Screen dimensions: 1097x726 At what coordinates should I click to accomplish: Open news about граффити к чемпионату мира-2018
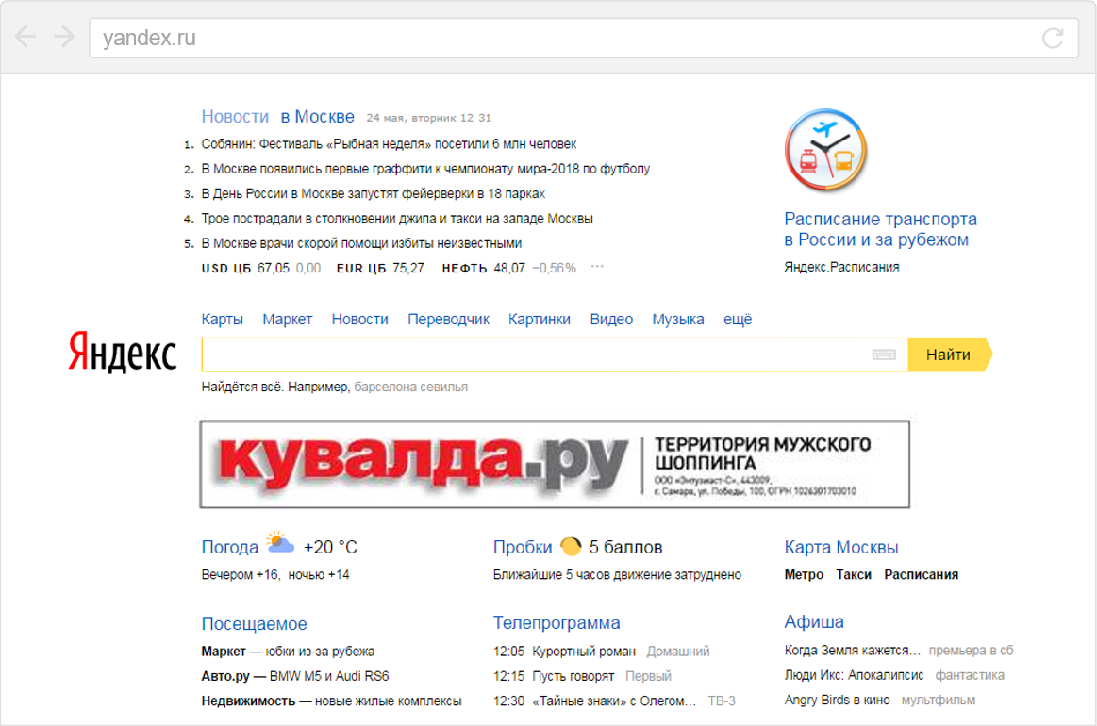(x=425, y=170)
